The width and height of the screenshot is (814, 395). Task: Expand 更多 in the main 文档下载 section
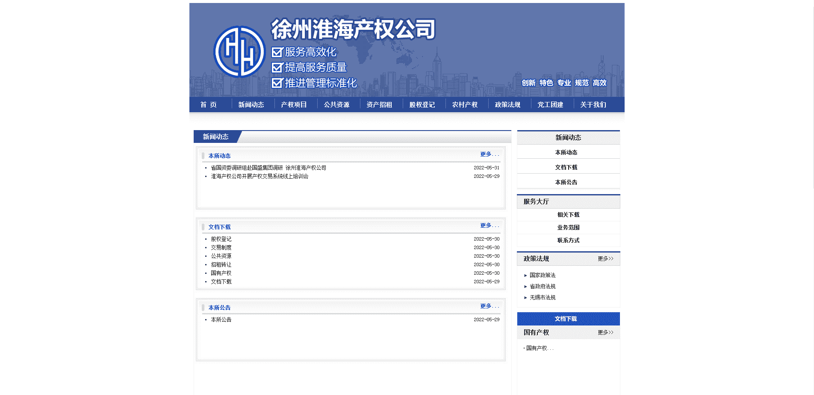(489, 226)
